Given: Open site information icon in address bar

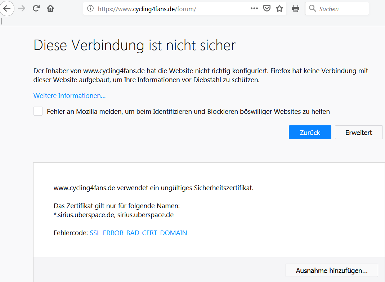Looking at the screenshot, I should 91,9.
